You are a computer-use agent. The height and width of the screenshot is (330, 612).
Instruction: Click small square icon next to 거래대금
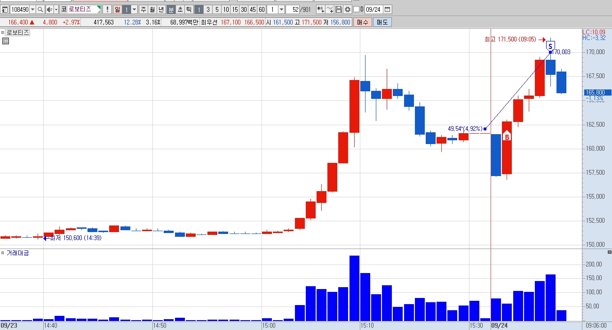tap(3, 253)
